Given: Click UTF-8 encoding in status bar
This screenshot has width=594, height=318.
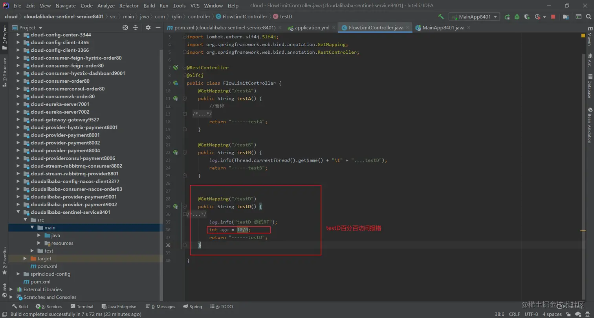Looking at the screenshot, I should 531,314.
